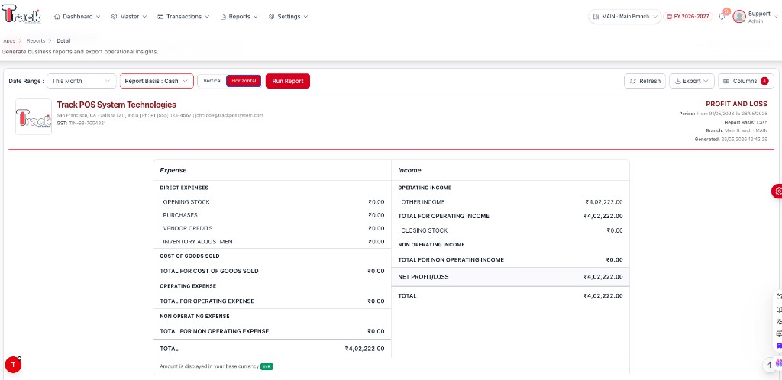This screenshot has width=782, height=380.
Task: Switch layout to Vertical
Action: tap(212, 81)
